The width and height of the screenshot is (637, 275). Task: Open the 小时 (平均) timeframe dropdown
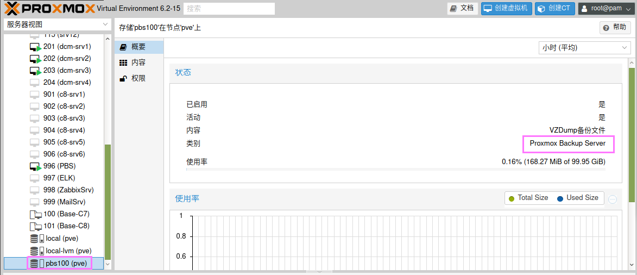pos(584,48)
